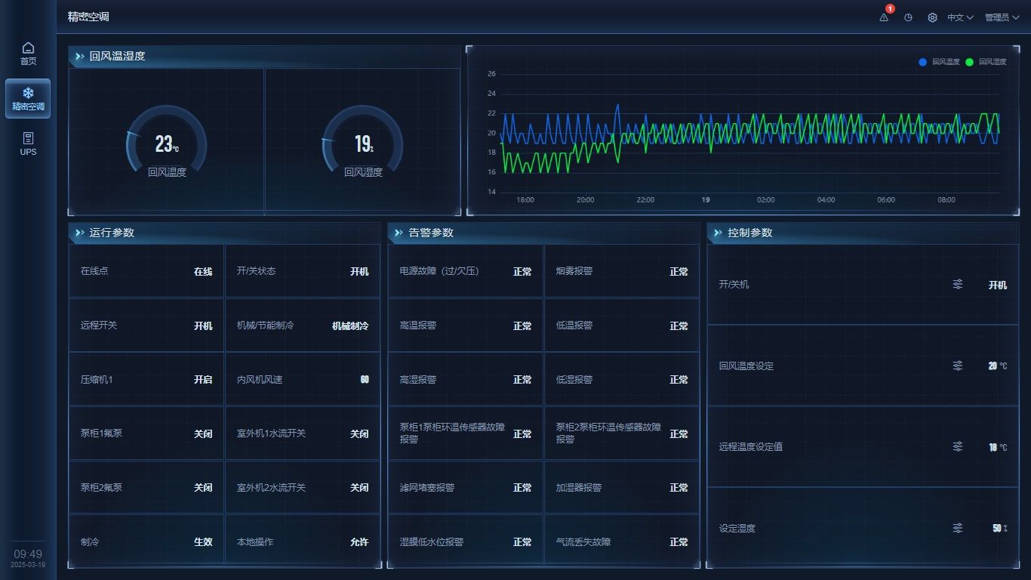This screenshot has height=580, width=1031.
Task: Click adjust icon for 开/关机 control
Action: (x=957, y=285)
